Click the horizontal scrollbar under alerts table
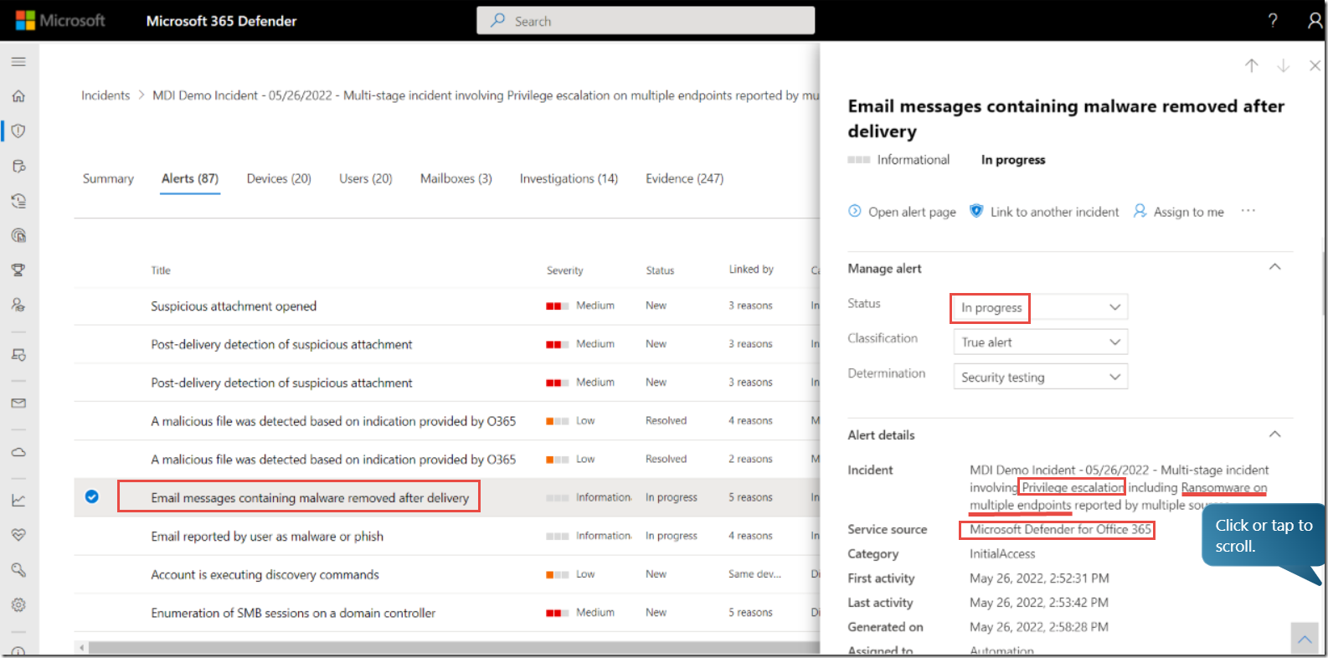 [x=454, y=648]
